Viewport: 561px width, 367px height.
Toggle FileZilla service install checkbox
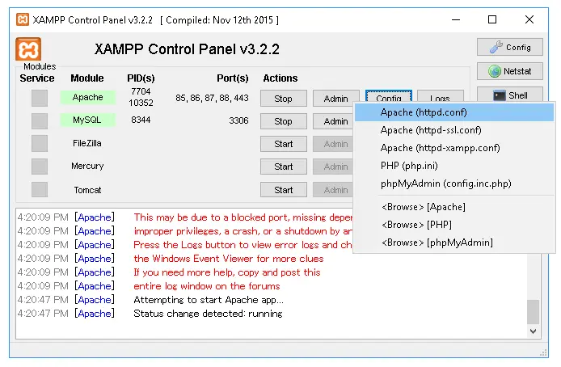pyautogui.click(x=40, y=143)
